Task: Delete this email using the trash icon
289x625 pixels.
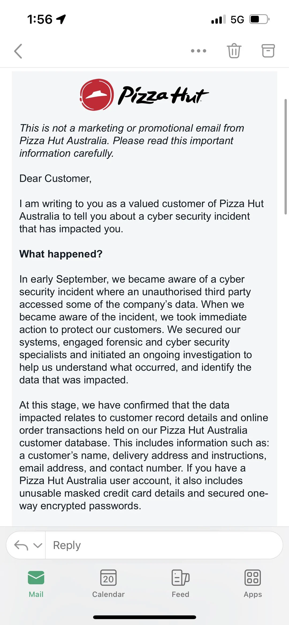Action: tap(234, 51)
